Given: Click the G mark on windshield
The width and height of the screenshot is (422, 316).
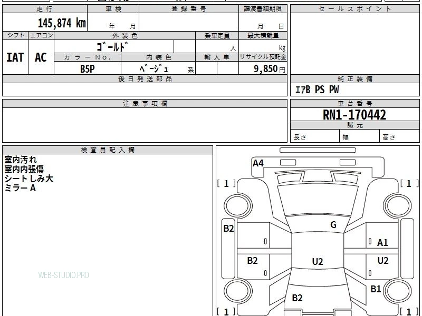Looking at the screenshot, I should click(x=333, y=225).
